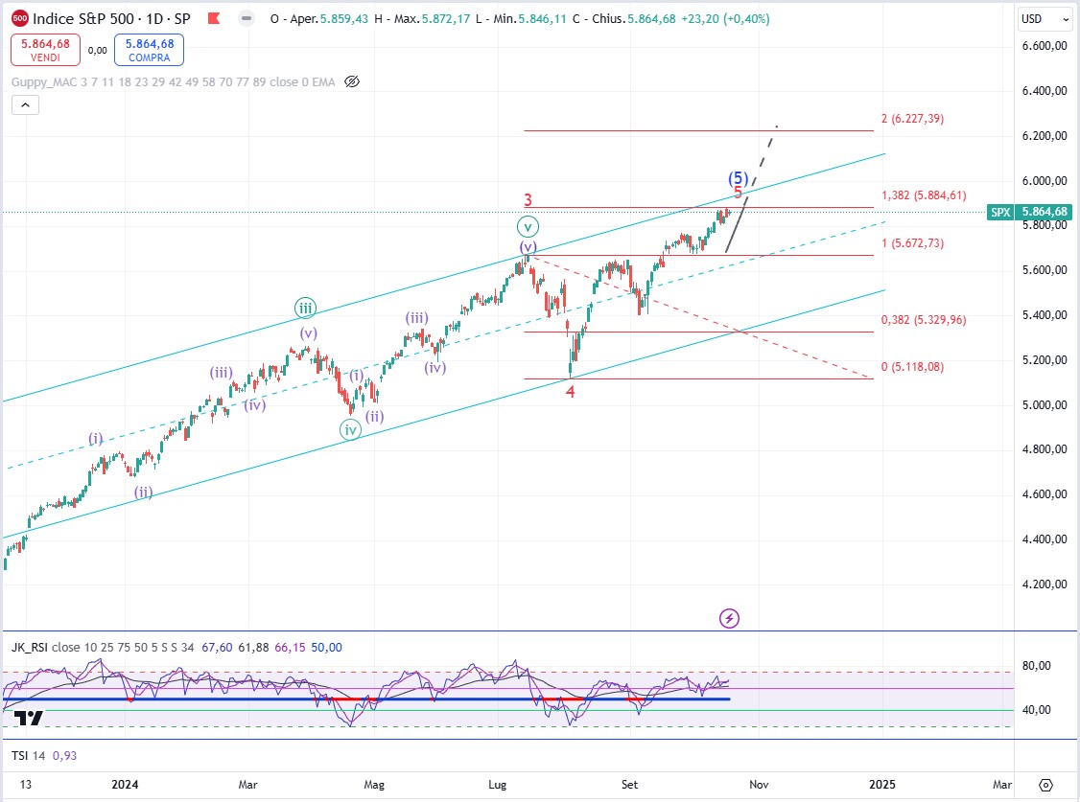This screenshot has height=802, width=1080.
Task: Click the JK_RSI indicator legend name
Action: coord(30,647)
